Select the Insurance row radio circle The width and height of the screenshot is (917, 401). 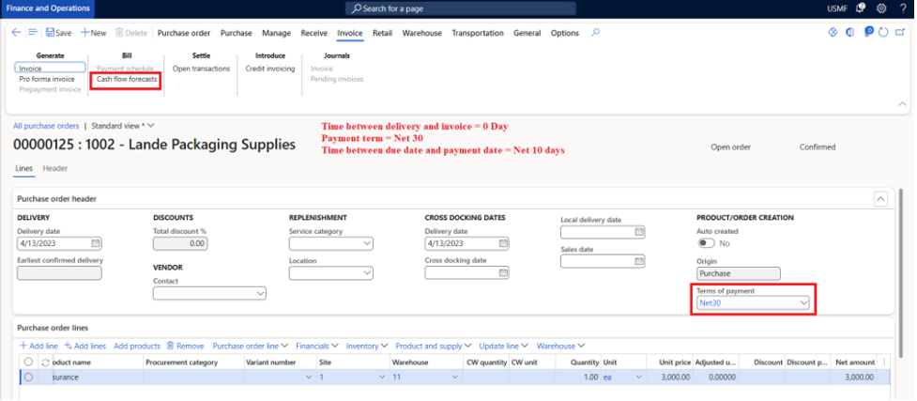click(28, 377)
